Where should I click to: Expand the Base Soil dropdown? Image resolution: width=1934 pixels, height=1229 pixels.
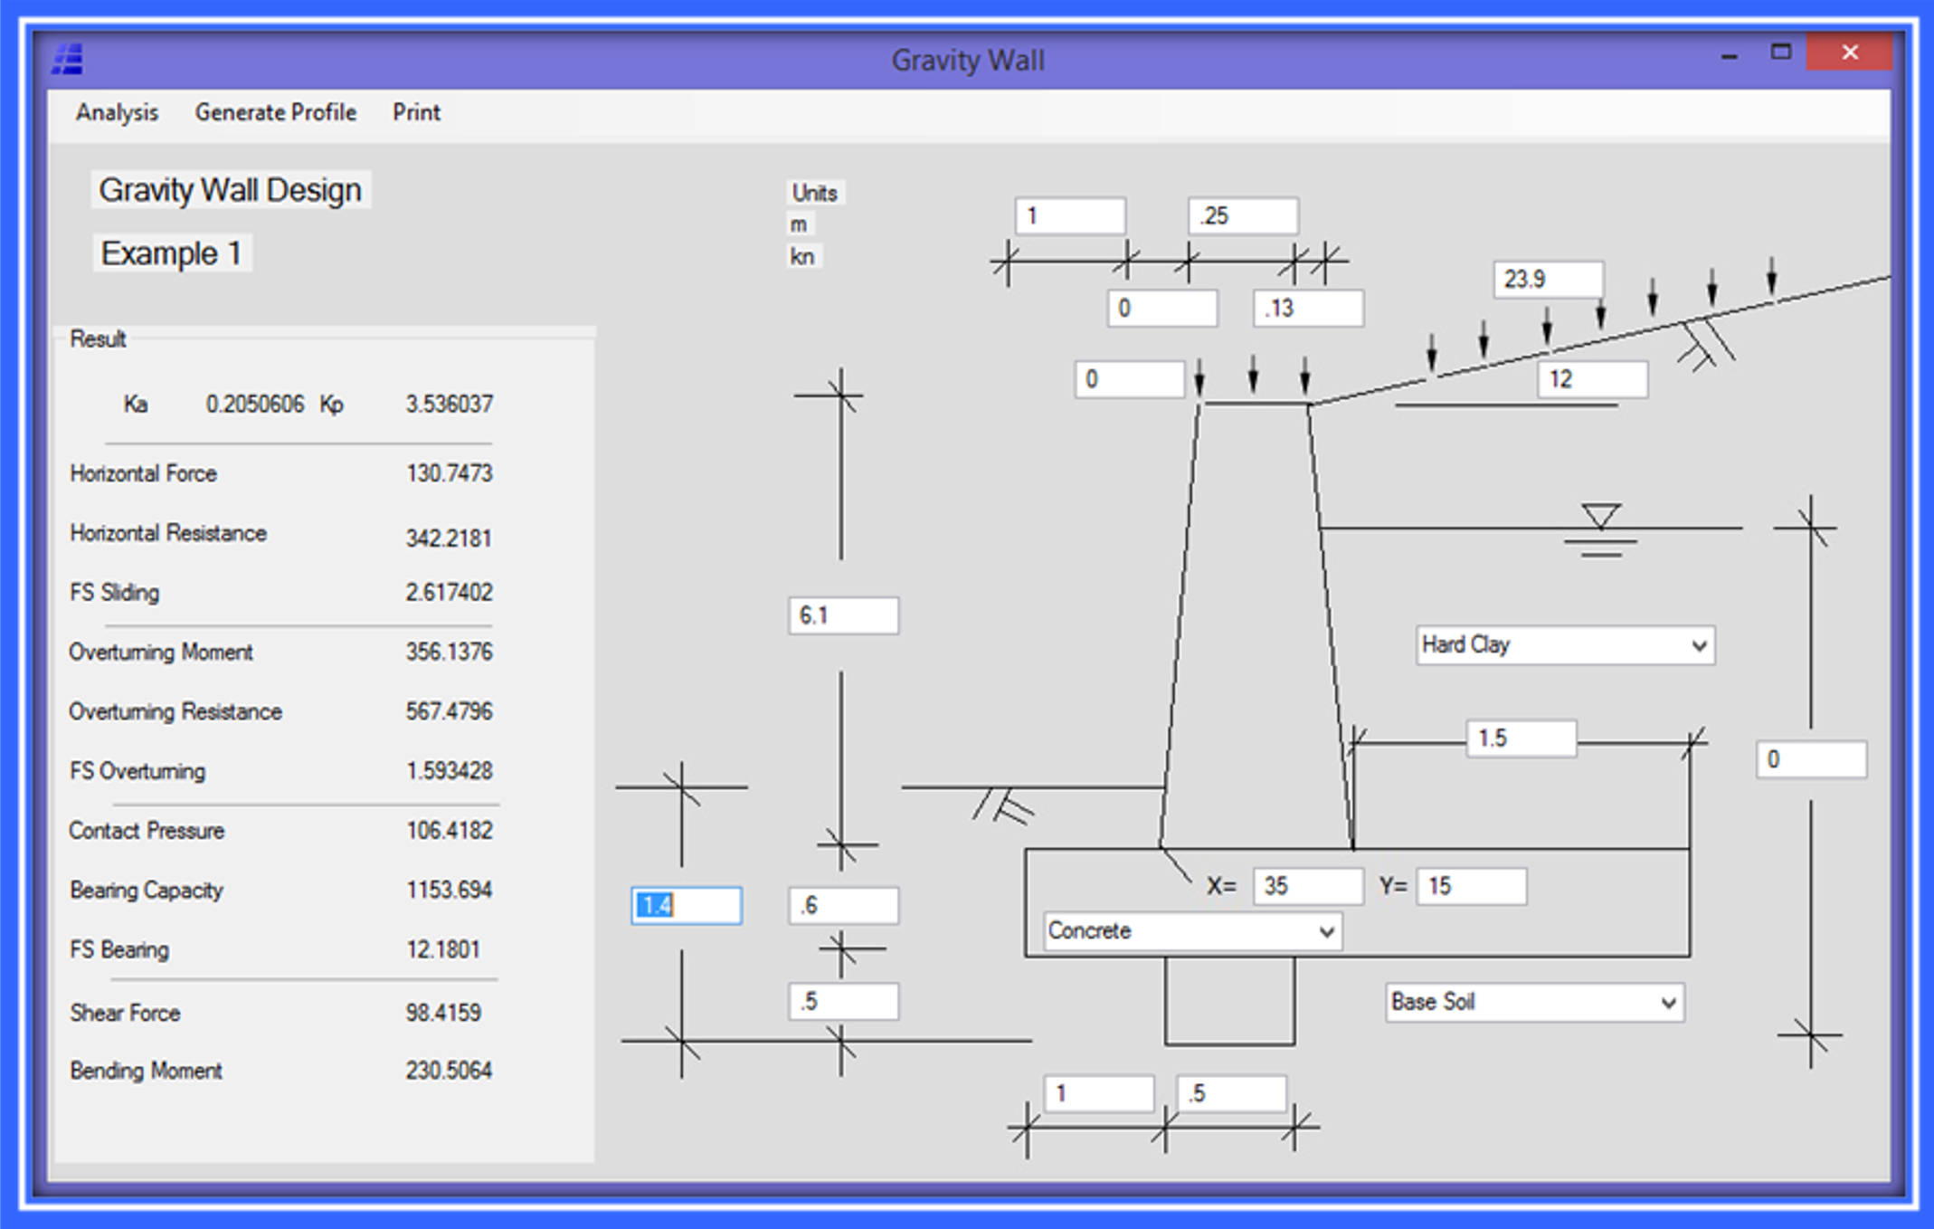(x=1667, y=1003)
